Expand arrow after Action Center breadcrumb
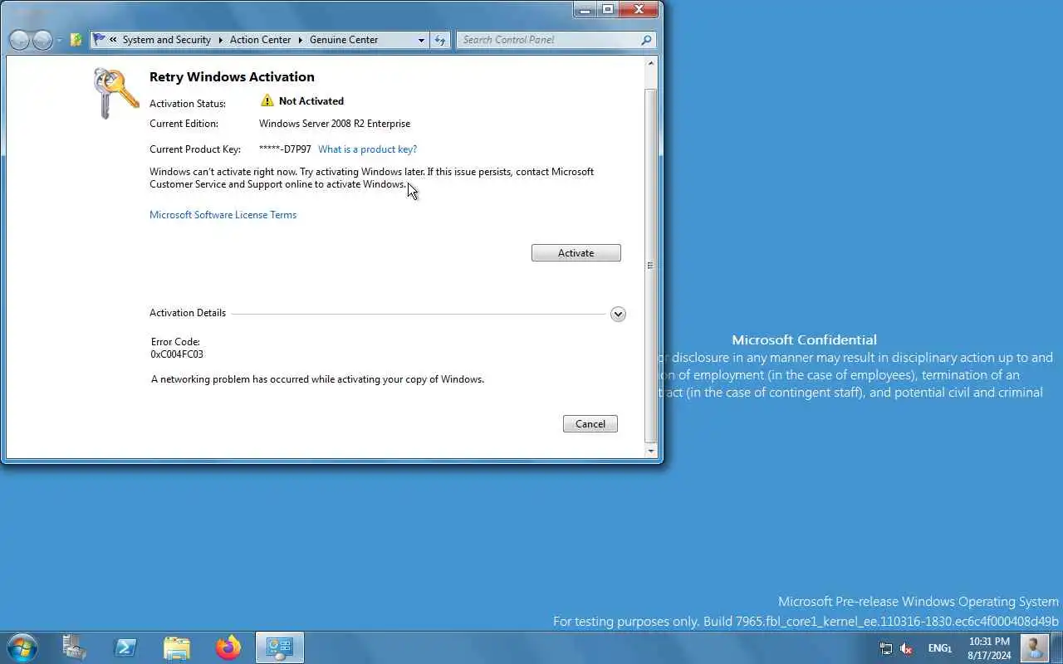 coord(301,40)
